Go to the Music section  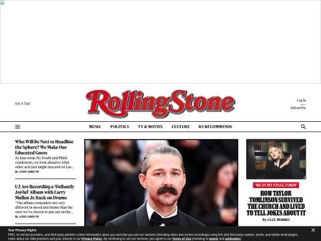(95, 127)
